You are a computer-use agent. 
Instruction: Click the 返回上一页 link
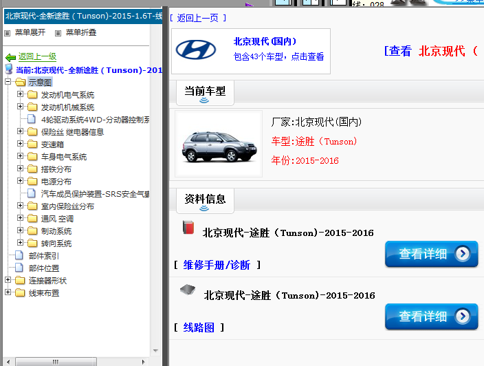pyautogui.click(x=198, y=18)
